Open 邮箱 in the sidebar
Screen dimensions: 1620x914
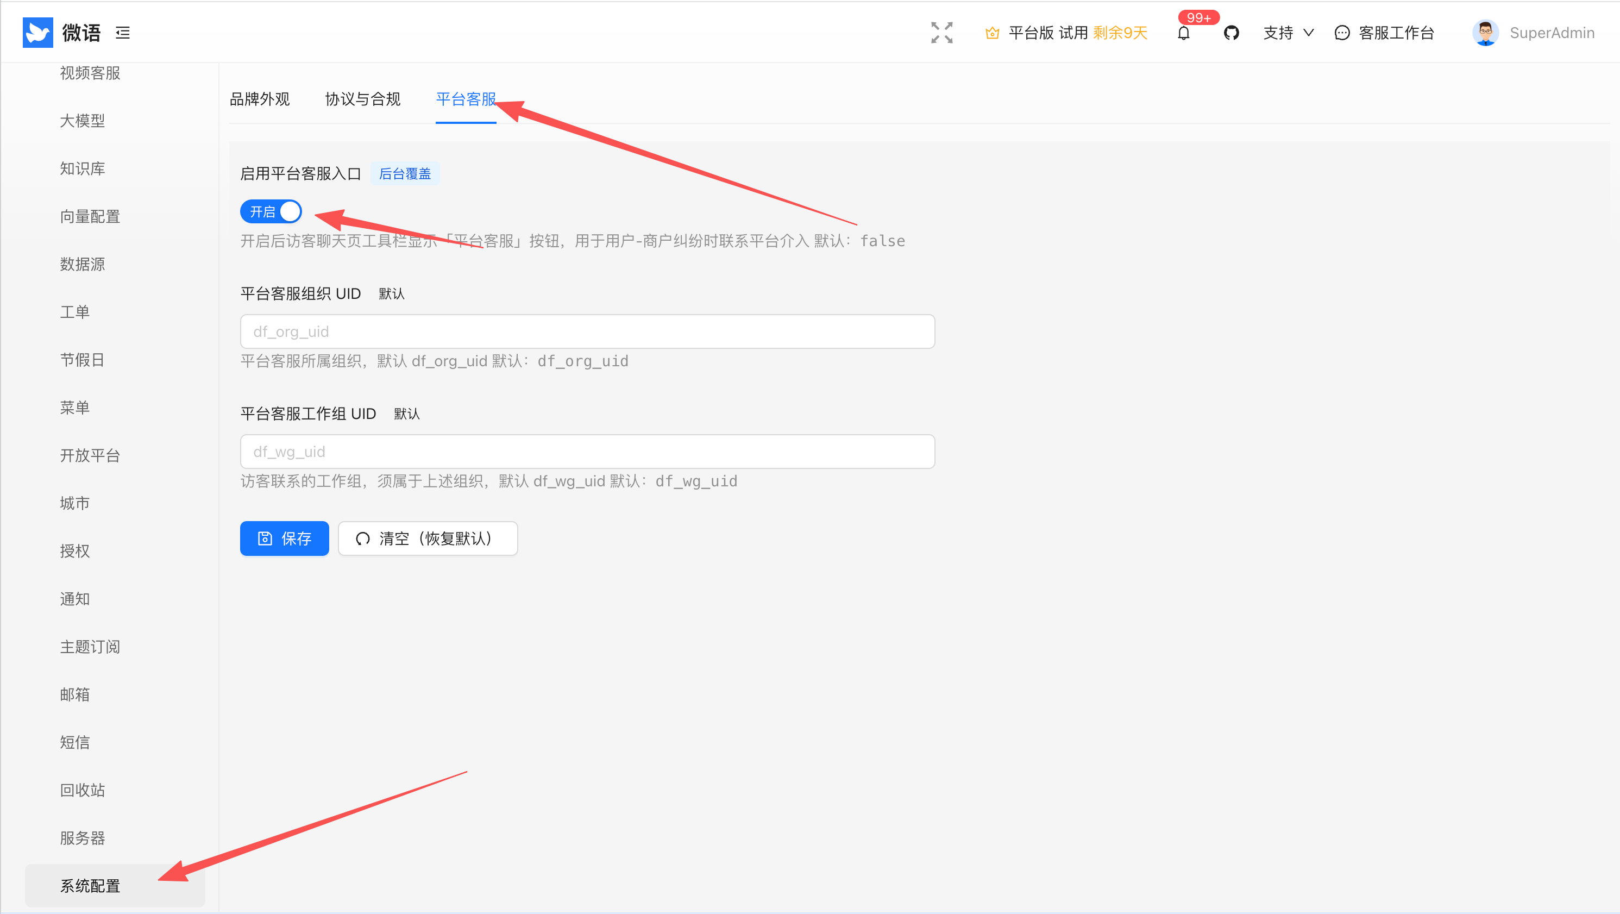tap(75, 694)
